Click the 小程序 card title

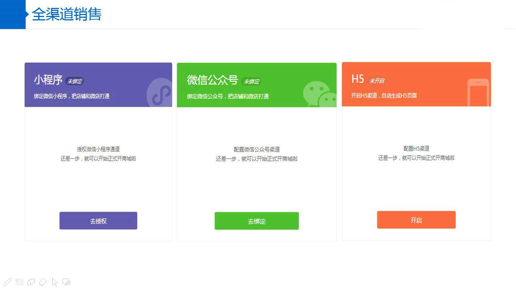click(x=48, y=80)
